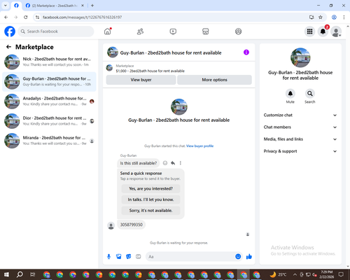Open the taskbar clock showing 7:29 PM
The height and width of the screenshot is (280, 350).
pyautogui.click(x=327, y=274)
